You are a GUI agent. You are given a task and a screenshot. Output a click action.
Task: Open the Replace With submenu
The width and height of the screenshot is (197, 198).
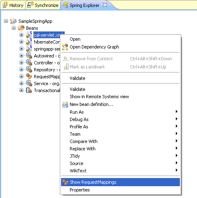(x=120, y=149)
